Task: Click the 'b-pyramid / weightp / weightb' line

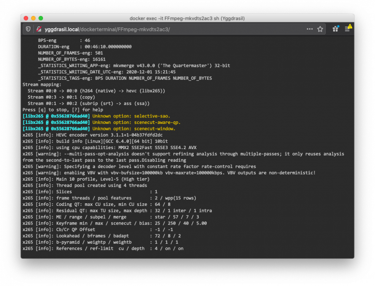Action: click(x=101, y=242)
